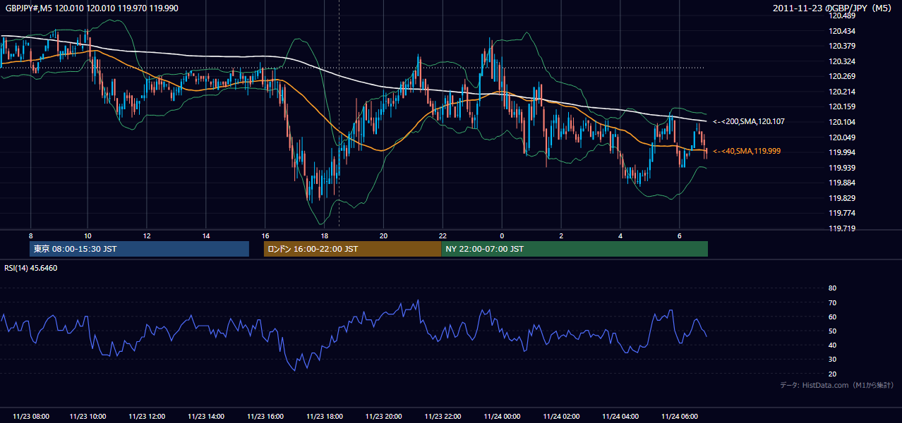The height and width of the screenshot is (423, 902).
Task: Select the ロンドン 16:00-22:00 JST session bar
Action: pyautogui.click(x=352, y=249)
